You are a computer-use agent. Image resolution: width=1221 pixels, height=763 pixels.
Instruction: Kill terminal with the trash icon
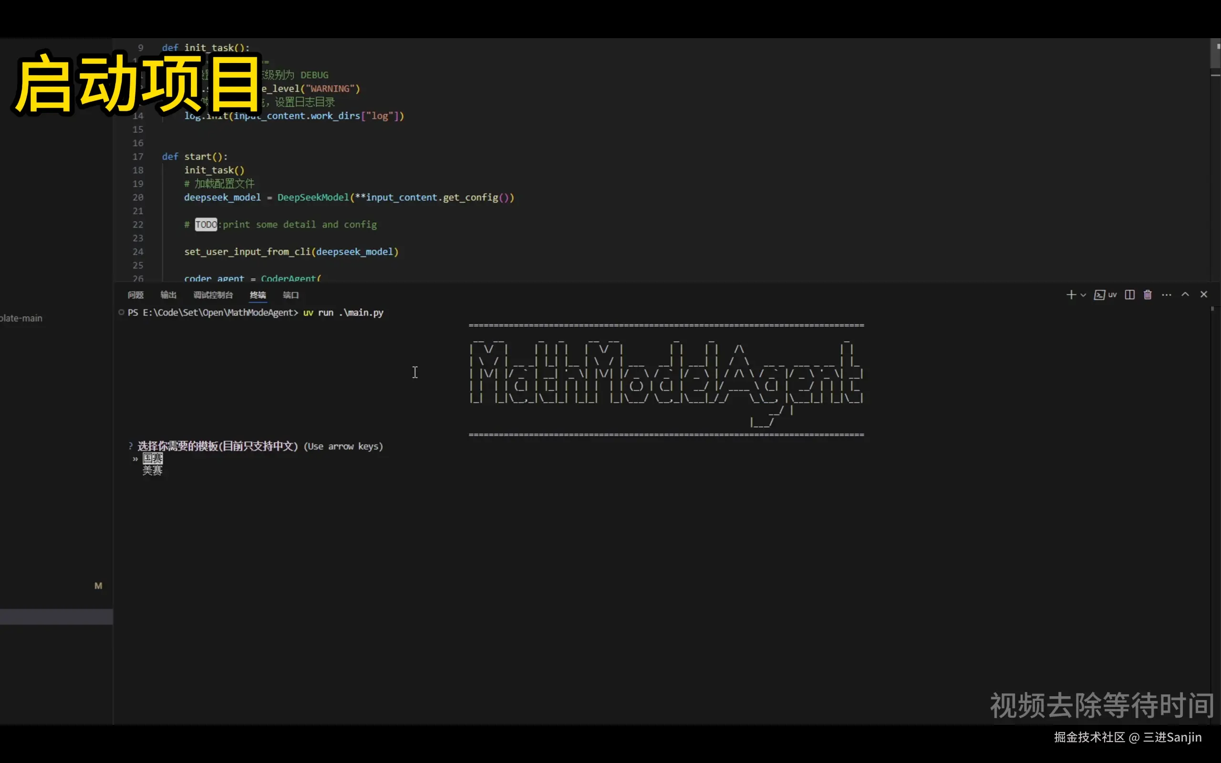pos(1148,295)
